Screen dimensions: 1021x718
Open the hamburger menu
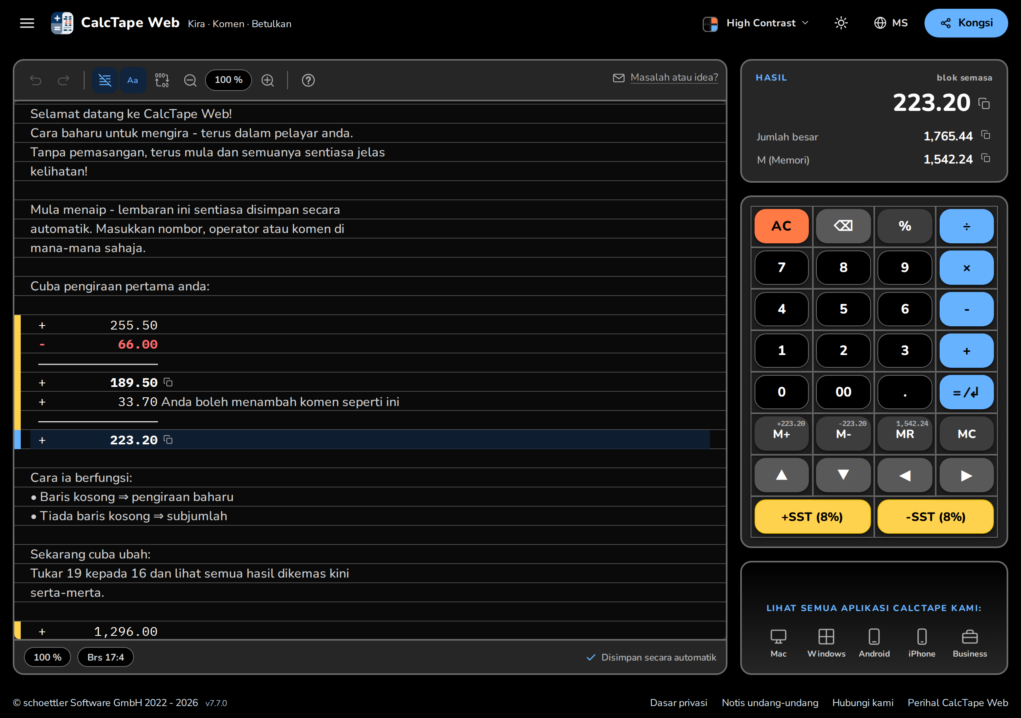(x=27, y=23)
